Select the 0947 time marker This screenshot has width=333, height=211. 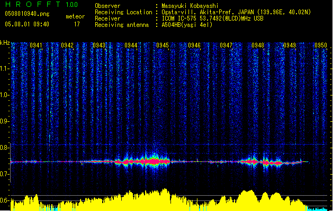226,46
